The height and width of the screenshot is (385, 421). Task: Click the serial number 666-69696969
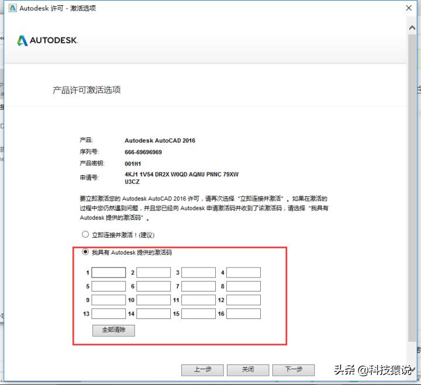pyautogui.click(x=143, y=152)
